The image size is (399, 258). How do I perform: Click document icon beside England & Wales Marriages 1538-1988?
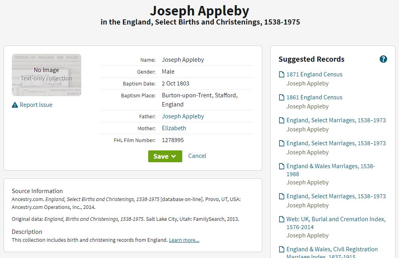[x=282, y=166]
